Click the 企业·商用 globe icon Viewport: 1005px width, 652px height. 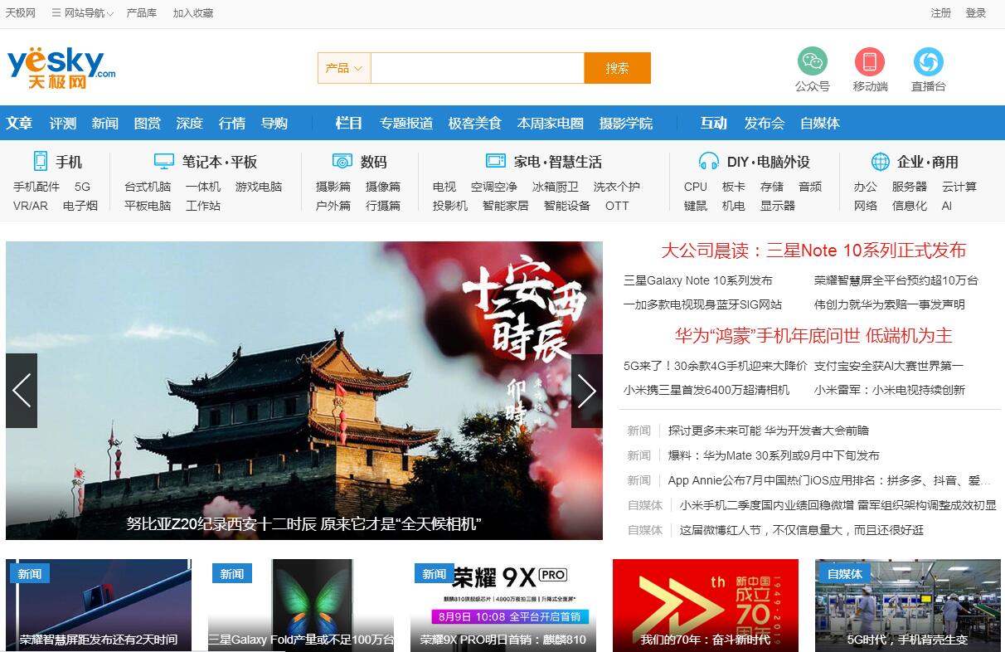881,161
